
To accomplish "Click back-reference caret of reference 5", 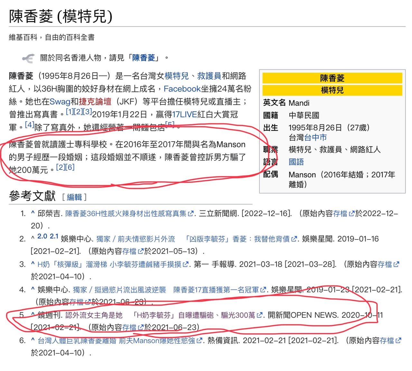I will tap(33, 314).
